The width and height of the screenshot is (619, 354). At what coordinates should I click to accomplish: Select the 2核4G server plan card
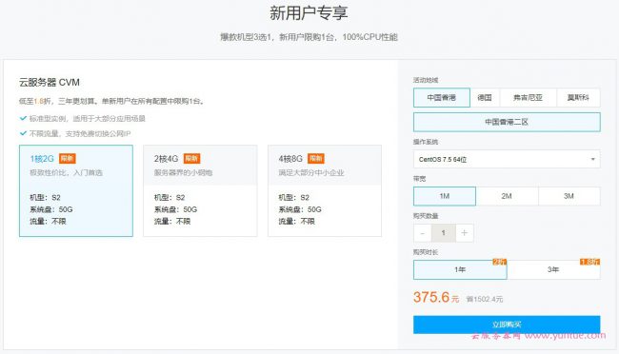click(x=200, y=190)
